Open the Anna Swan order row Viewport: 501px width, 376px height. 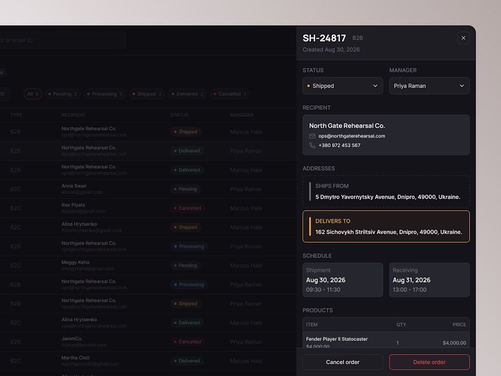148,189
